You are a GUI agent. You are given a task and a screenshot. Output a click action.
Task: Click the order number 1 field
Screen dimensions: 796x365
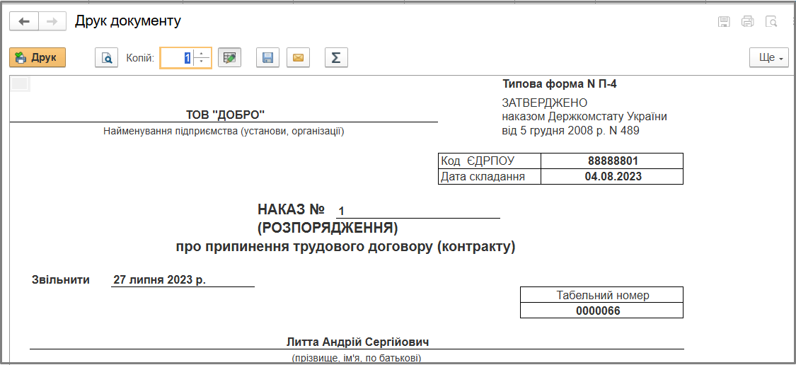pos(418,211)
